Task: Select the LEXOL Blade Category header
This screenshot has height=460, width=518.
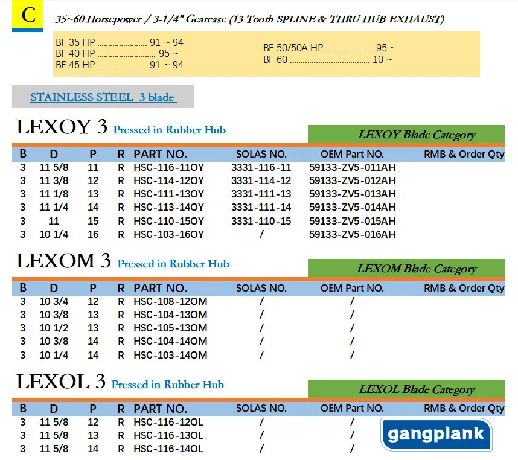Action: (x=406, y=389)
